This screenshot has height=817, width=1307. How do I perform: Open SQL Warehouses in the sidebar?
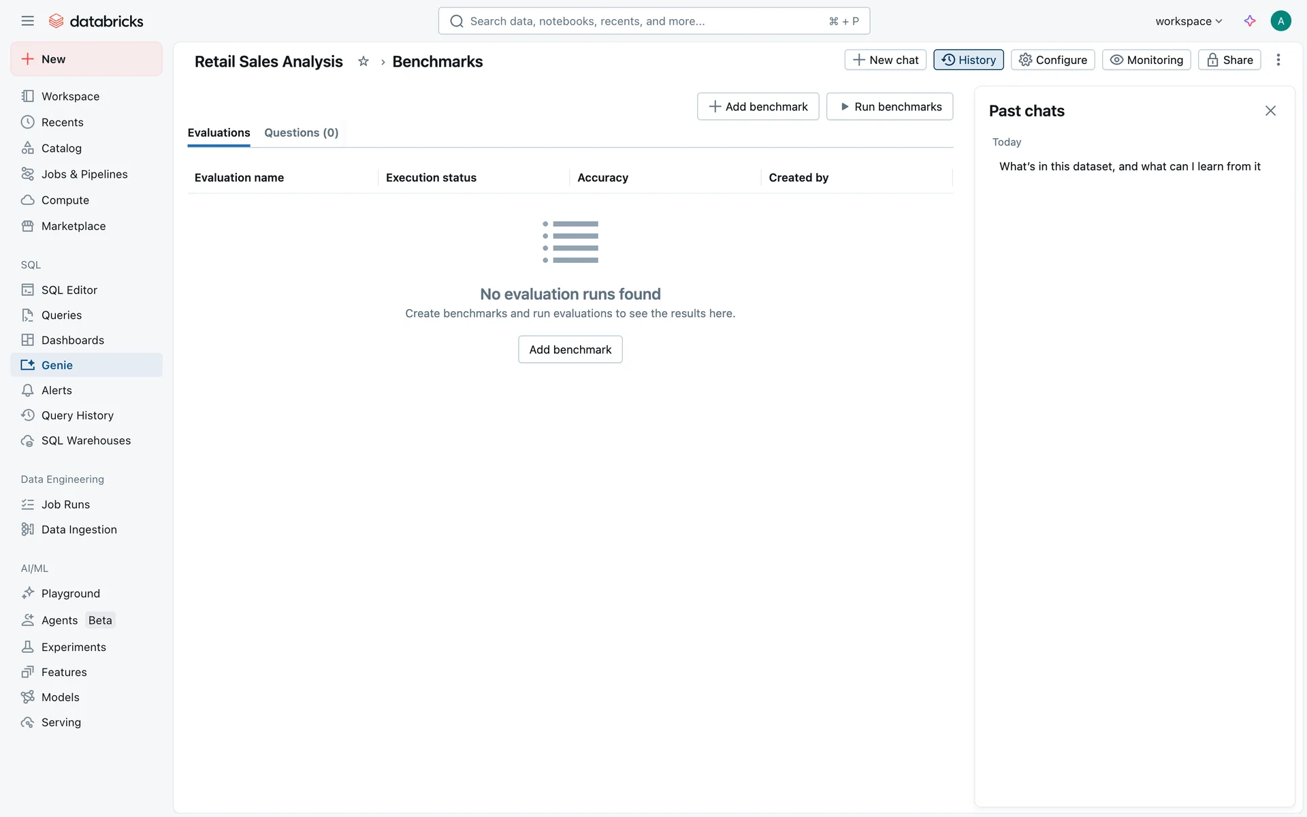point(86,440)
